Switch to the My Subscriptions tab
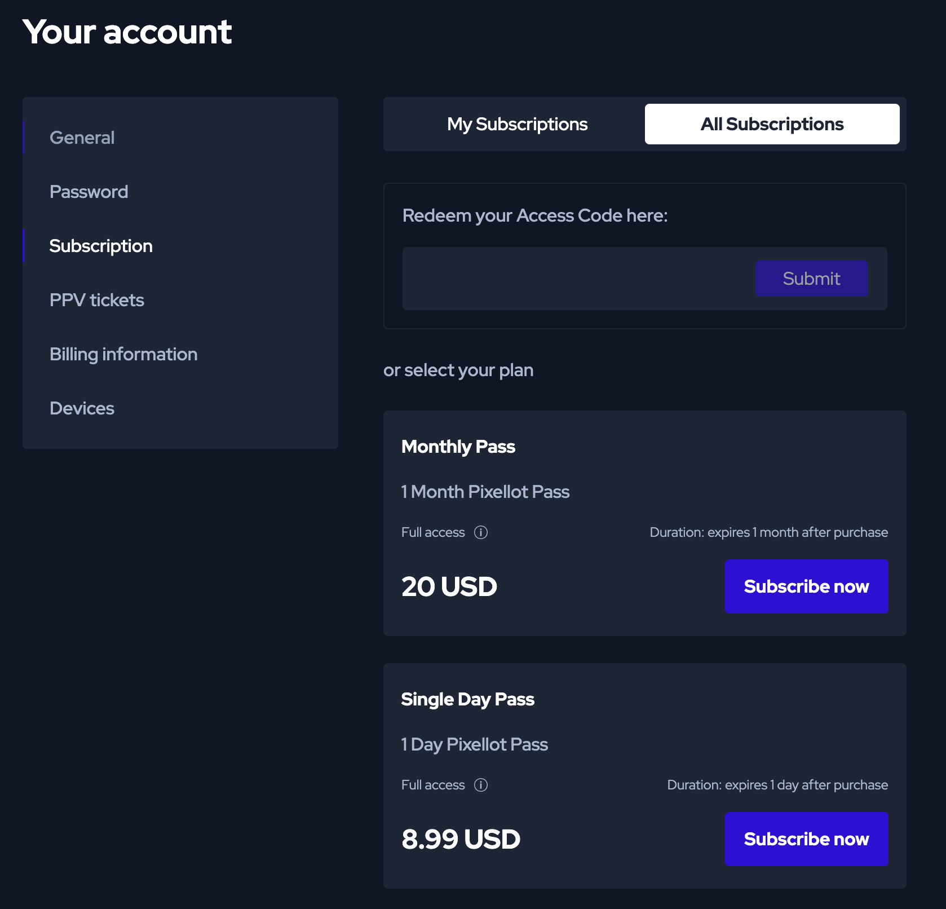Image resolution: width=946 pixels, height=909 pixels. pos(517,124)
